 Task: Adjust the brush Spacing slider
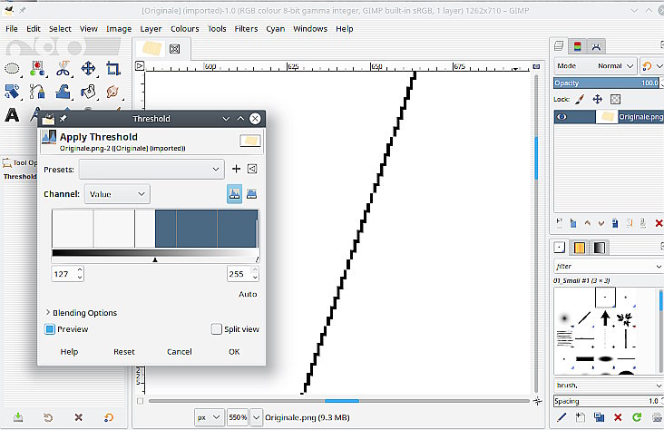coord(607,401)
